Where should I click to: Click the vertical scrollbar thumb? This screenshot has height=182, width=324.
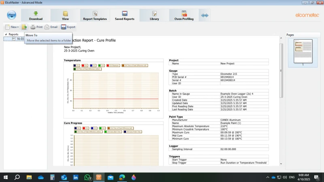pos(281,70)
